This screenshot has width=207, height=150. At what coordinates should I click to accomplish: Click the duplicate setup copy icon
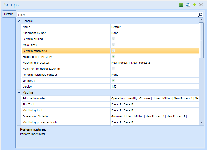(188, 5)
